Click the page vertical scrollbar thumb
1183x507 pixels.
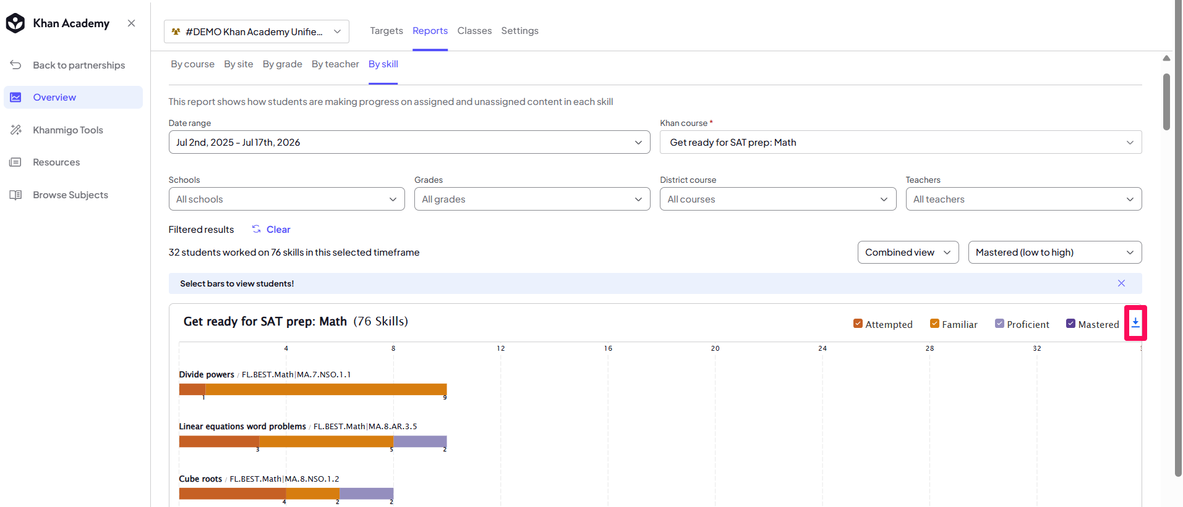[1166, 102]
